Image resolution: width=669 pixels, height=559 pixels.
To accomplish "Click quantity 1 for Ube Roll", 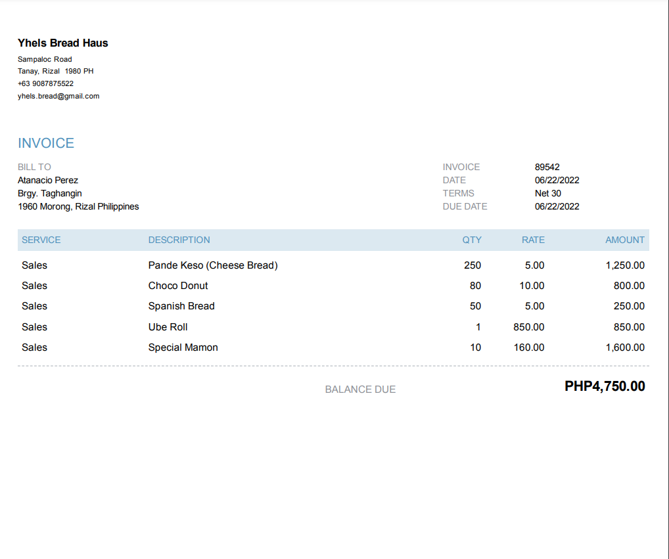I will coord(478,328).
